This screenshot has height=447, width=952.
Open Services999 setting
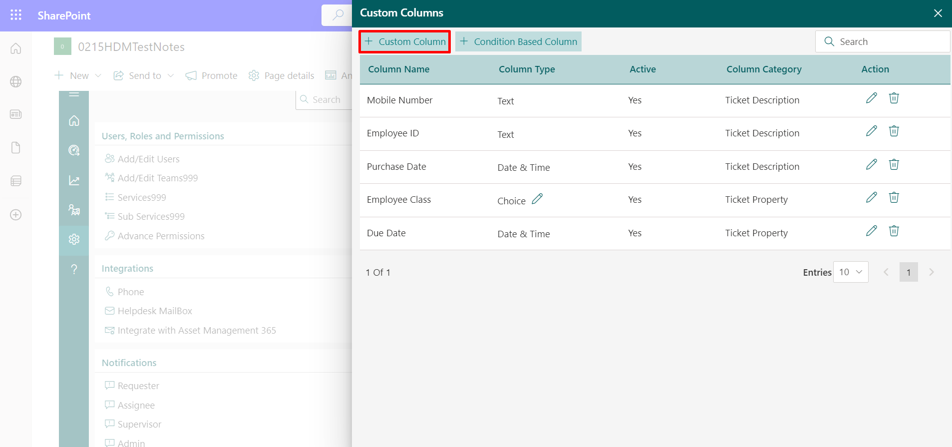pos(135,197)
